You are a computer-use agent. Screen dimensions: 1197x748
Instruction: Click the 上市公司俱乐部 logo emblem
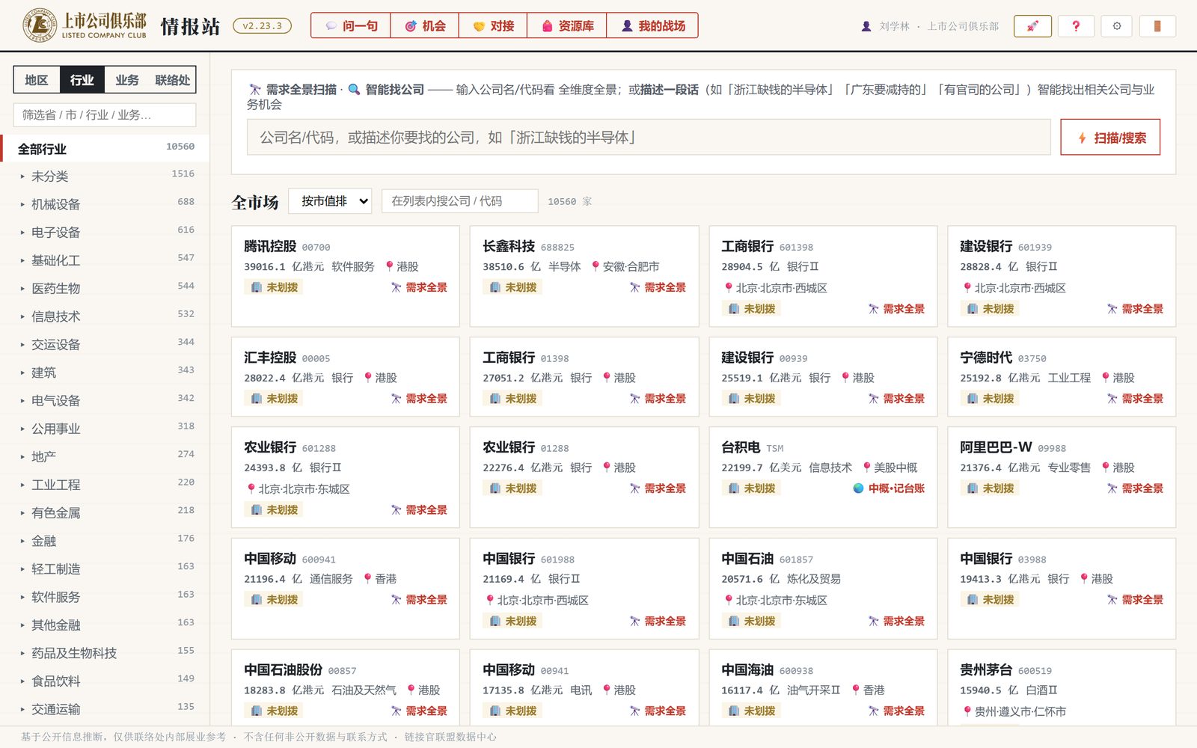click(x=40, y=25)
